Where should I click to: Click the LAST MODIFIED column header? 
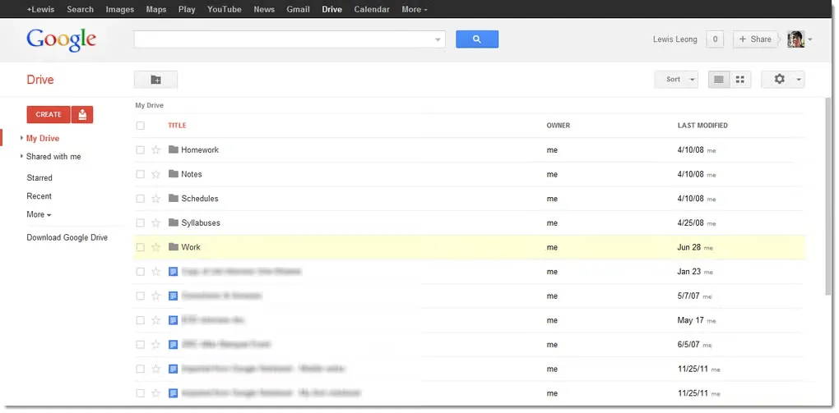pyautogui.click(x=702, y=126)
